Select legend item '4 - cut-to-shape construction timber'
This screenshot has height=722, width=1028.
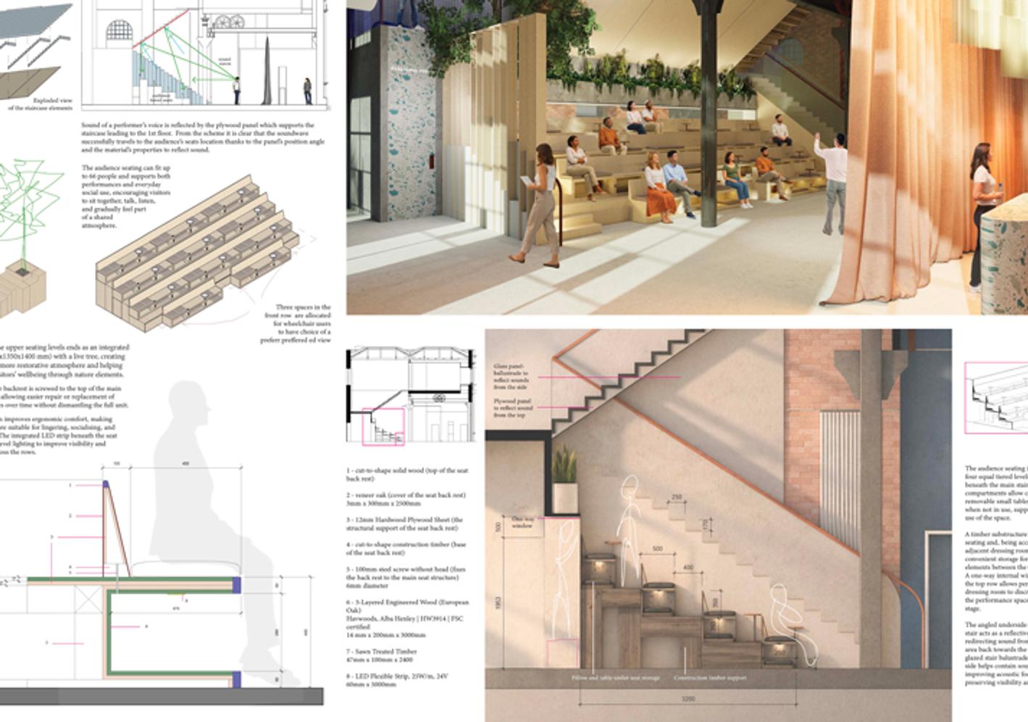[406, 549]
